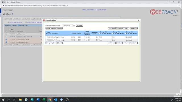Screen dimensions: 182x102
Task: Uncheck Zinnia Magellan Cherry cart row checkbox
Action: click(6, 42)
